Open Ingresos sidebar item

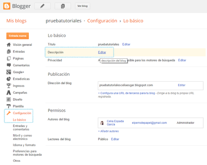click(18, 86)
